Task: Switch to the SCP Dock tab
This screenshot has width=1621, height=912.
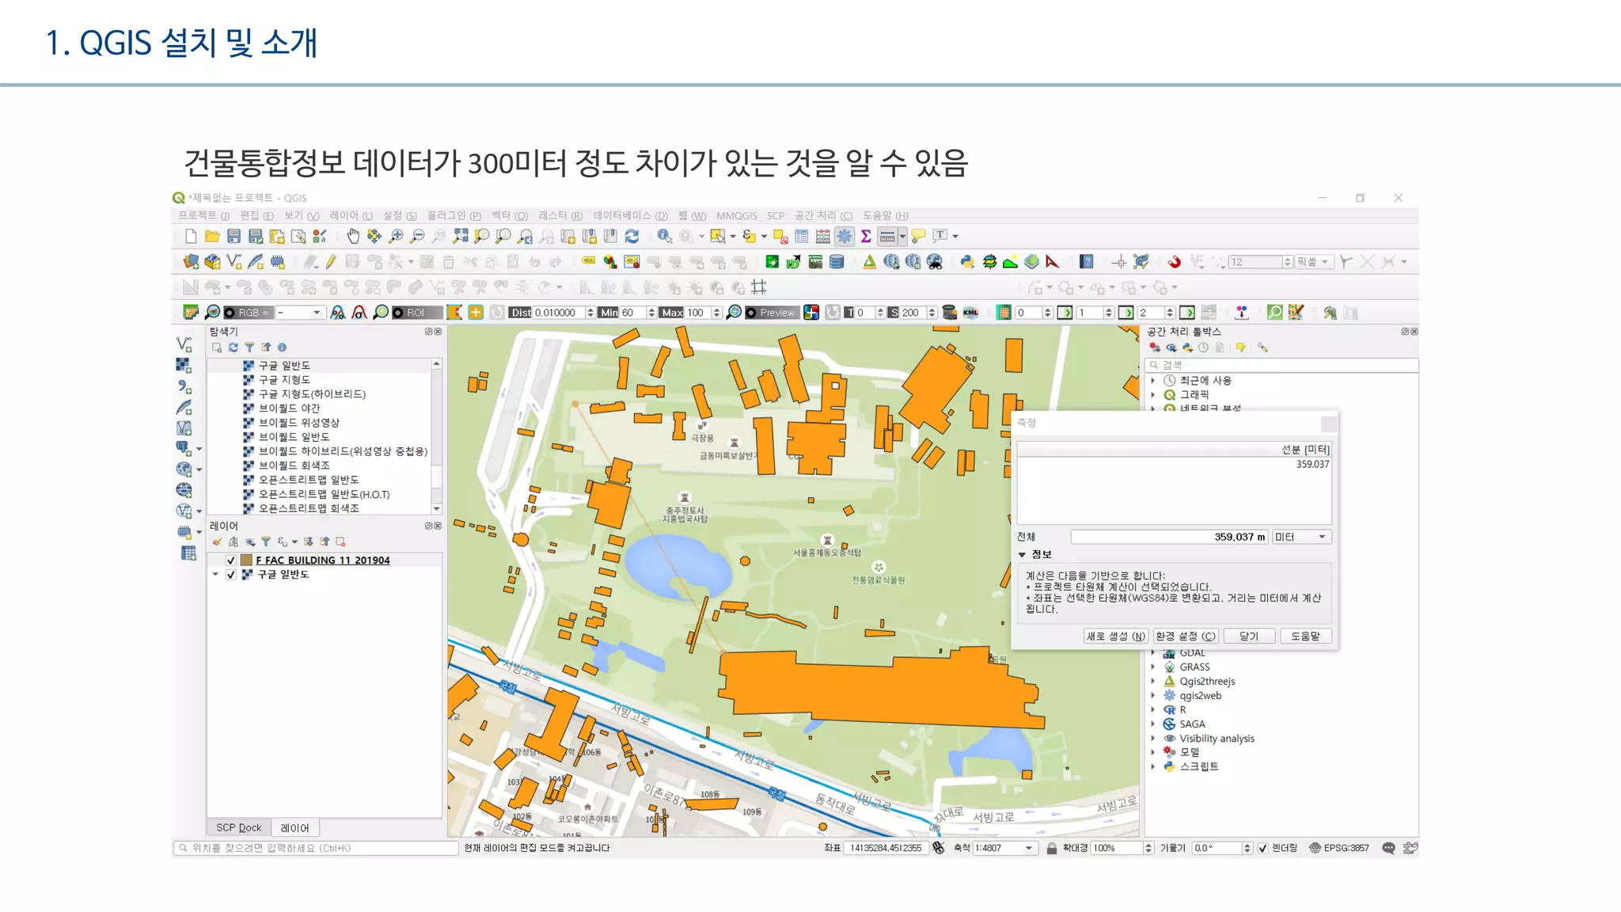Action: tap(239, 827)
